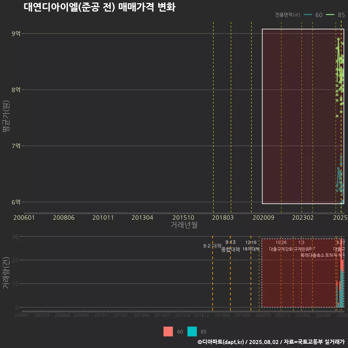The height and width of the screenshot is (348, 348).
Task: Click the 특례대출축소 annotation text
Action: point(312,255)
